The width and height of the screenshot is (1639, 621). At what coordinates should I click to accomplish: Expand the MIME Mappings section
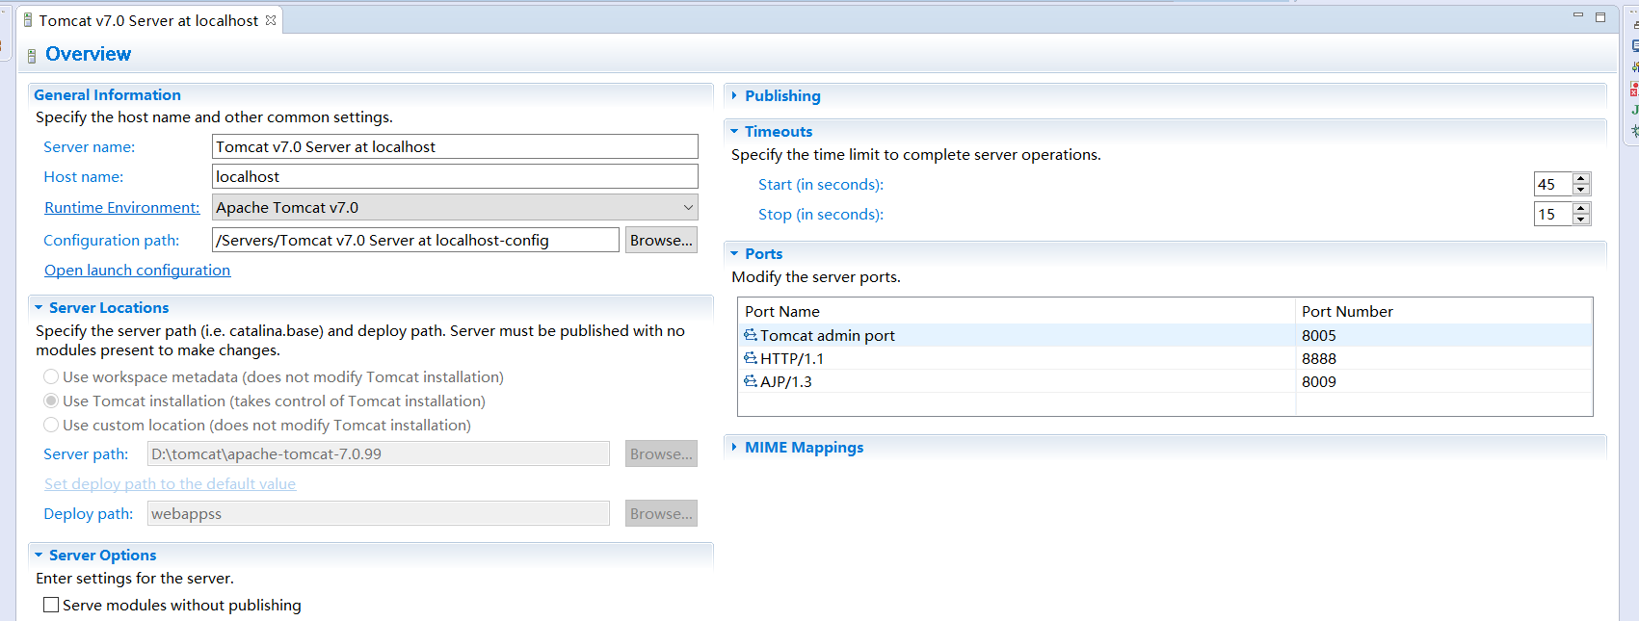point(734,447)
